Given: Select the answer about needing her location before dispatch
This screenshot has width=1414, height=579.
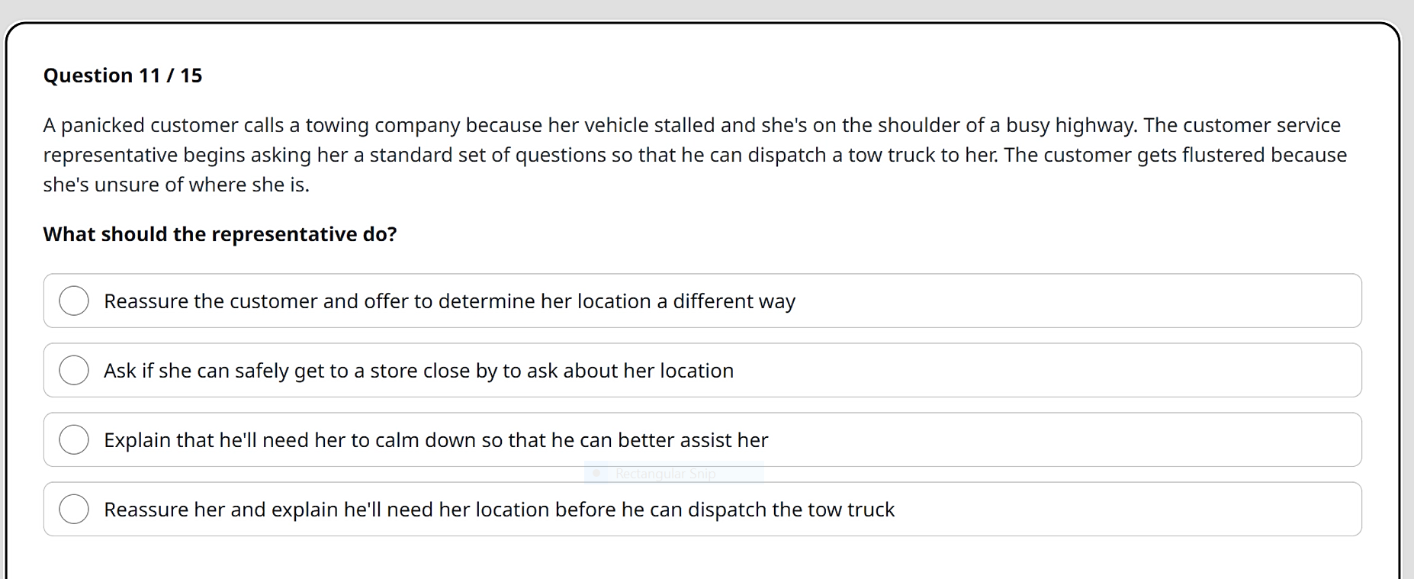Looking at the screenshot, I should [x=500, y=509].
